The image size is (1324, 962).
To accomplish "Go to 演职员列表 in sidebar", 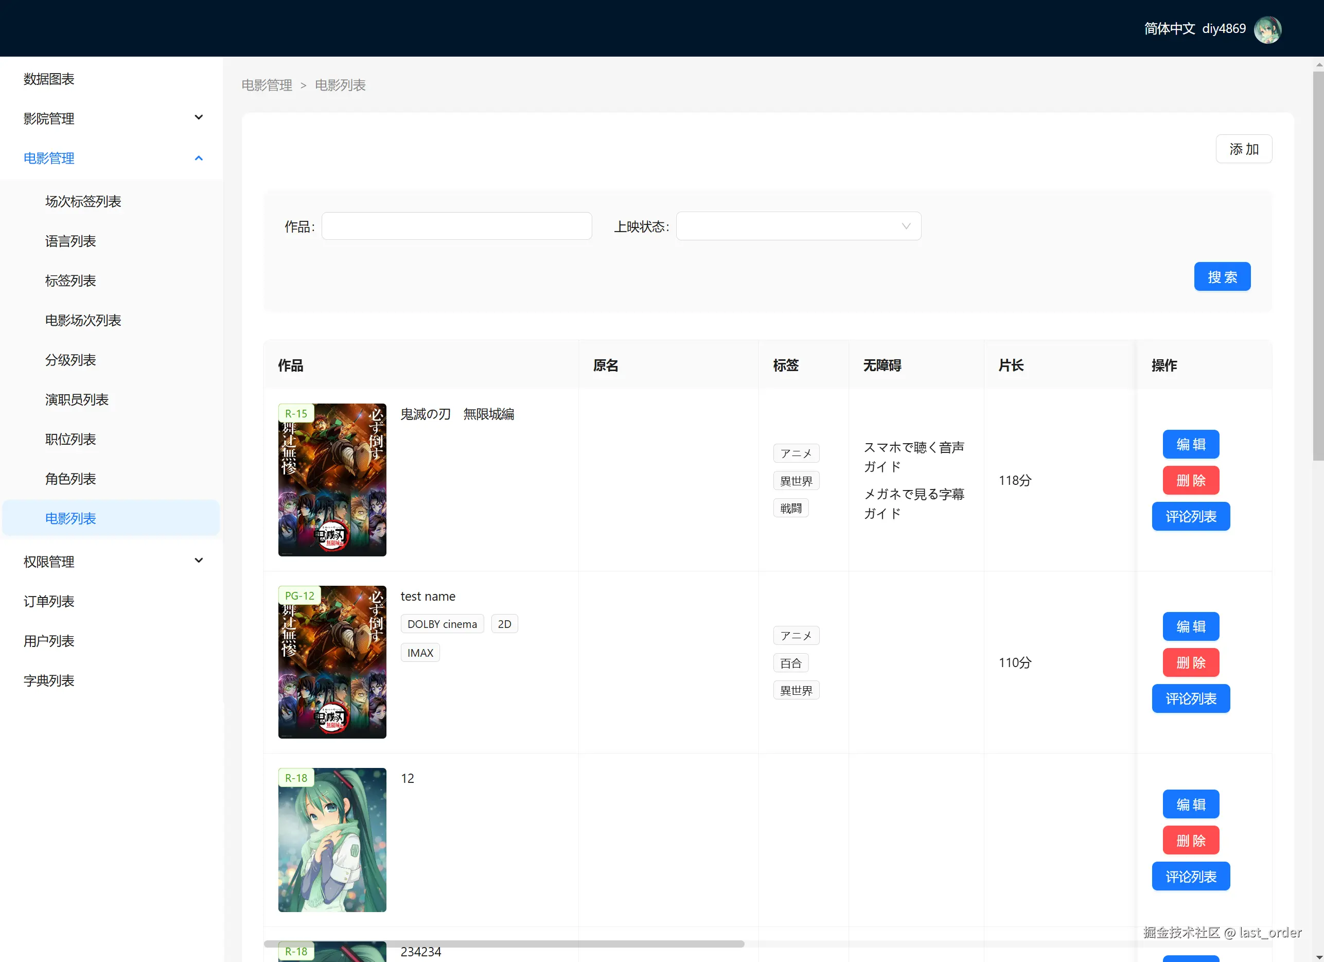I will 77,399.
